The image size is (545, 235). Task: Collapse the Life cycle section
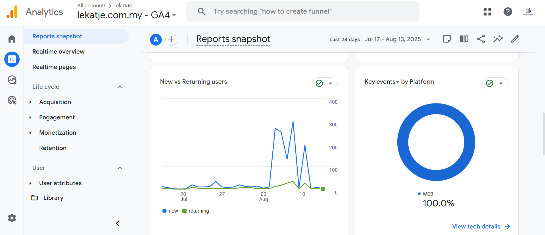tap(120, 87)
